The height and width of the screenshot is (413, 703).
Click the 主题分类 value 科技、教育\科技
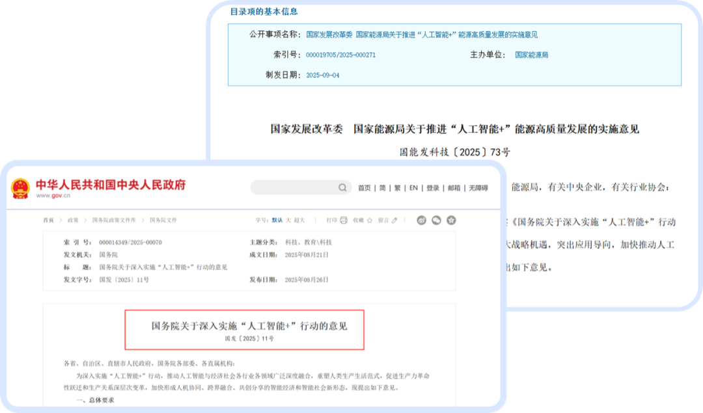click(x=309, y=243)
